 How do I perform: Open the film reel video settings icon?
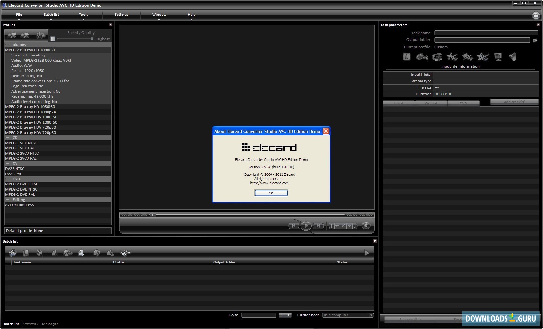click(x=422, y=57)
